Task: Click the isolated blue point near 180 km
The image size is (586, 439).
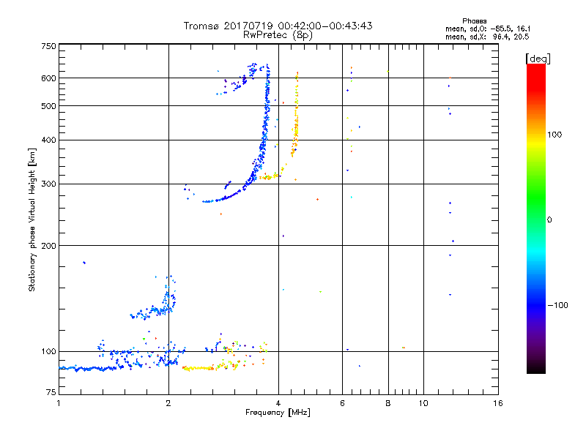Action: [x=84, y=263]
